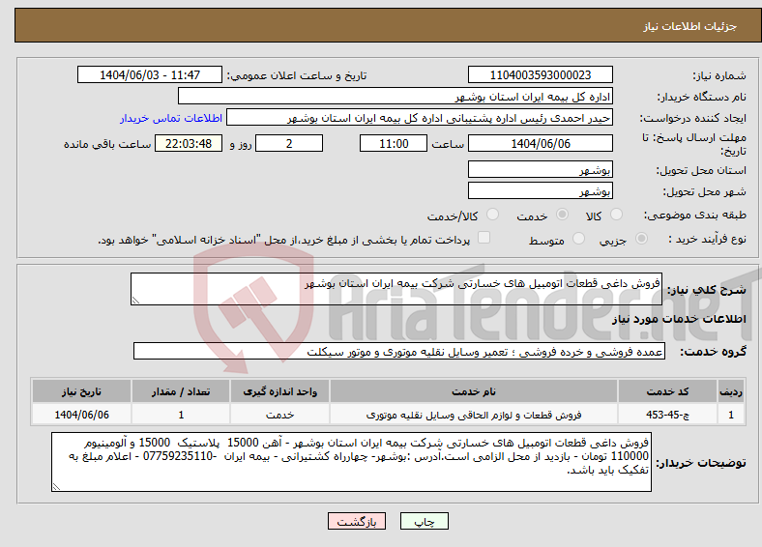The image size is (762, 547).
Task: Click the request creator field حیدر احمدی
Action: click(420, 118)
